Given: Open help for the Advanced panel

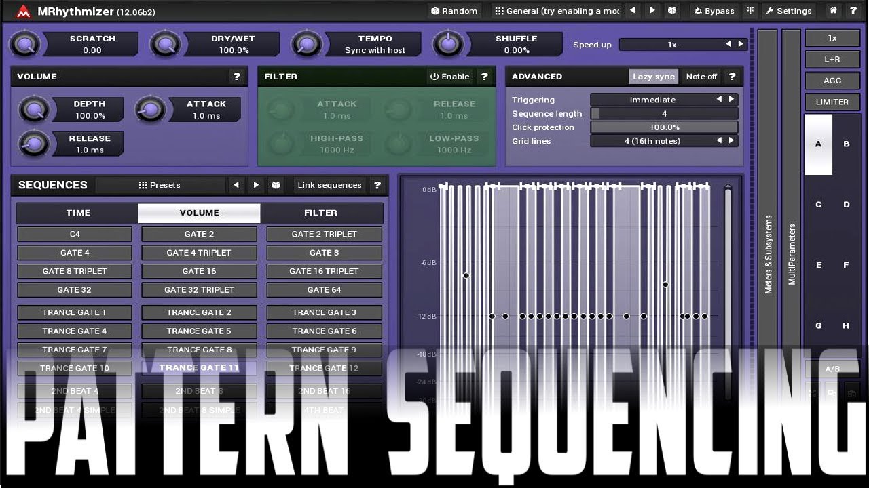Looking at the screenshot, I should click(x=732, y=77).
